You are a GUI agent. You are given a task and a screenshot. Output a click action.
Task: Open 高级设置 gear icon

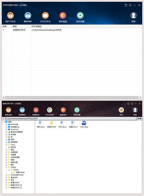tap(77, 110)
